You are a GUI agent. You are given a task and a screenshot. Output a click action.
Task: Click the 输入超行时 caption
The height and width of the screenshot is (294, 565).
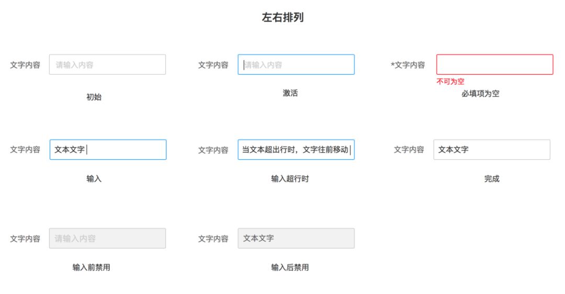290,179
